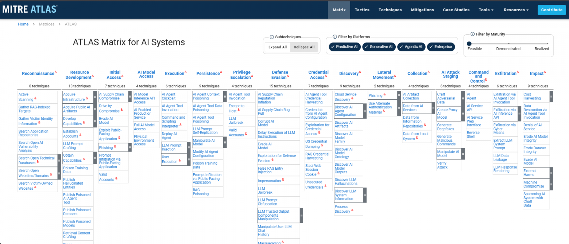Click the red ampersand icon after Privilege Escalation
Image resolution: width=569 pixels, height=244 pixels.
(x=252, y=76)
